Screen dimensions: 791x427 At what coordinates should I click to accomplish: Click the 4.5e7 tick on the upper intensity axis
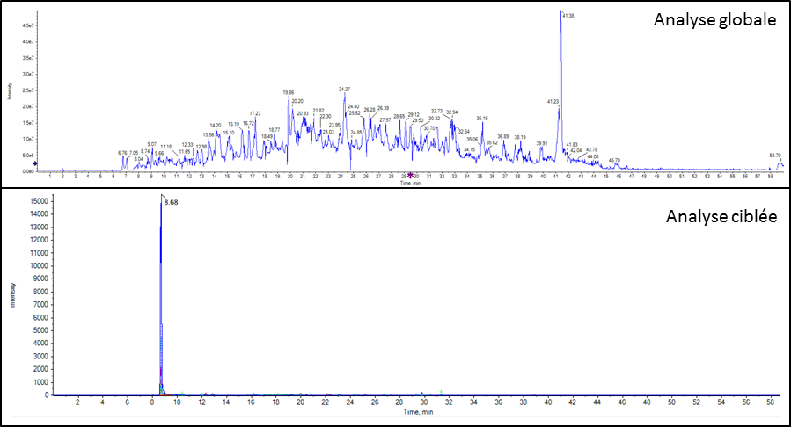click(x=27, y=26)
